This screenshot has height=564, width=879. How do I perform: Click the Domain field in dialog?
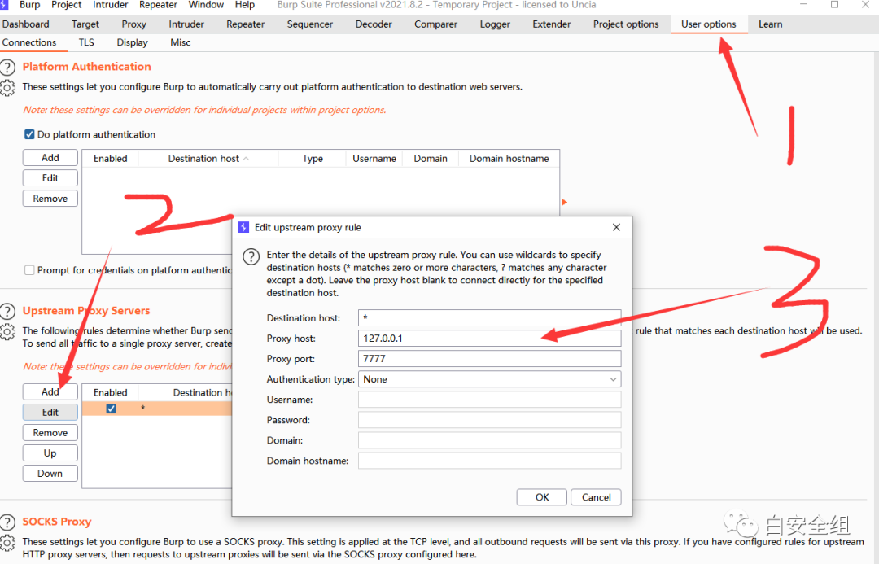click(x=489, y=440)
